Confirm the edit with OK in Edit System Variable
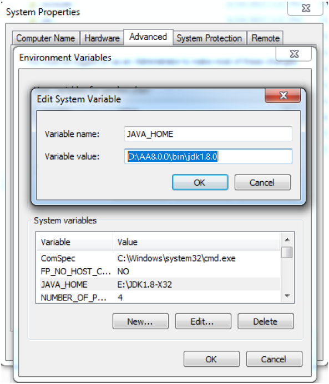The height and width of the screenshot is (384, 329). point(200,182)
